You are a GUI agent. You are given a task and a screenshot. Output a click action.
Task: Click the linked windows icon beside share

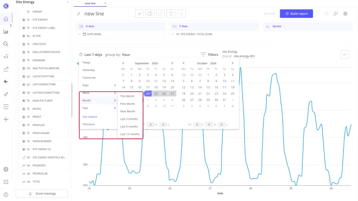(x=336, y=14)
